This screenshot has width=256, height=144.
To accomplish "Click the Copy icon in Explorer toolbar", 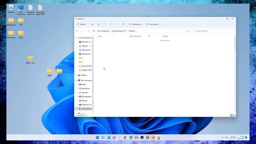I will [99, 24].
